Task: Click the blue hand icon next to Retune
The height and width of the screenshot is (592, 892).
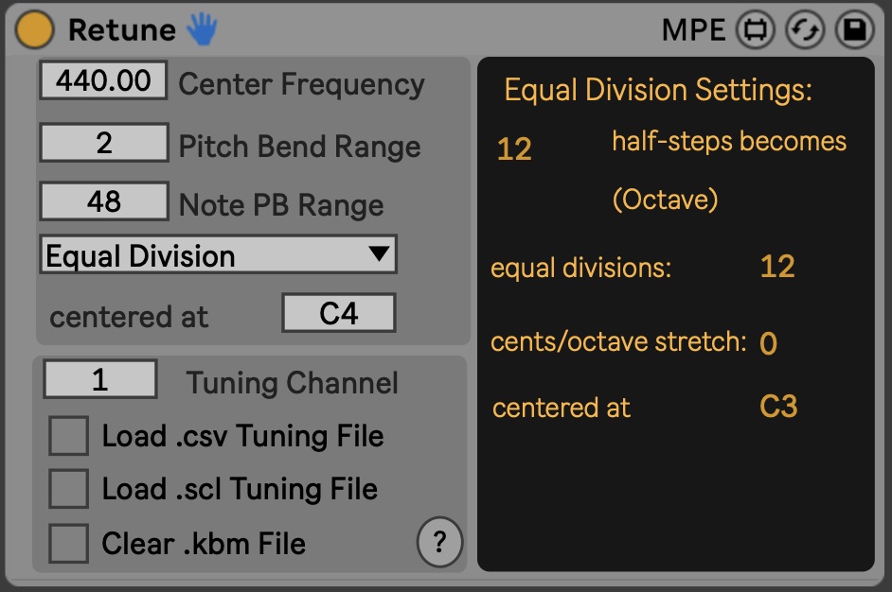Action: tap(201, 30)
